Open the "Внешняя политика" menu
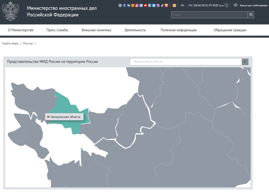Image resolution: width=269 pixels, height=194 pixels. point(96,30)
